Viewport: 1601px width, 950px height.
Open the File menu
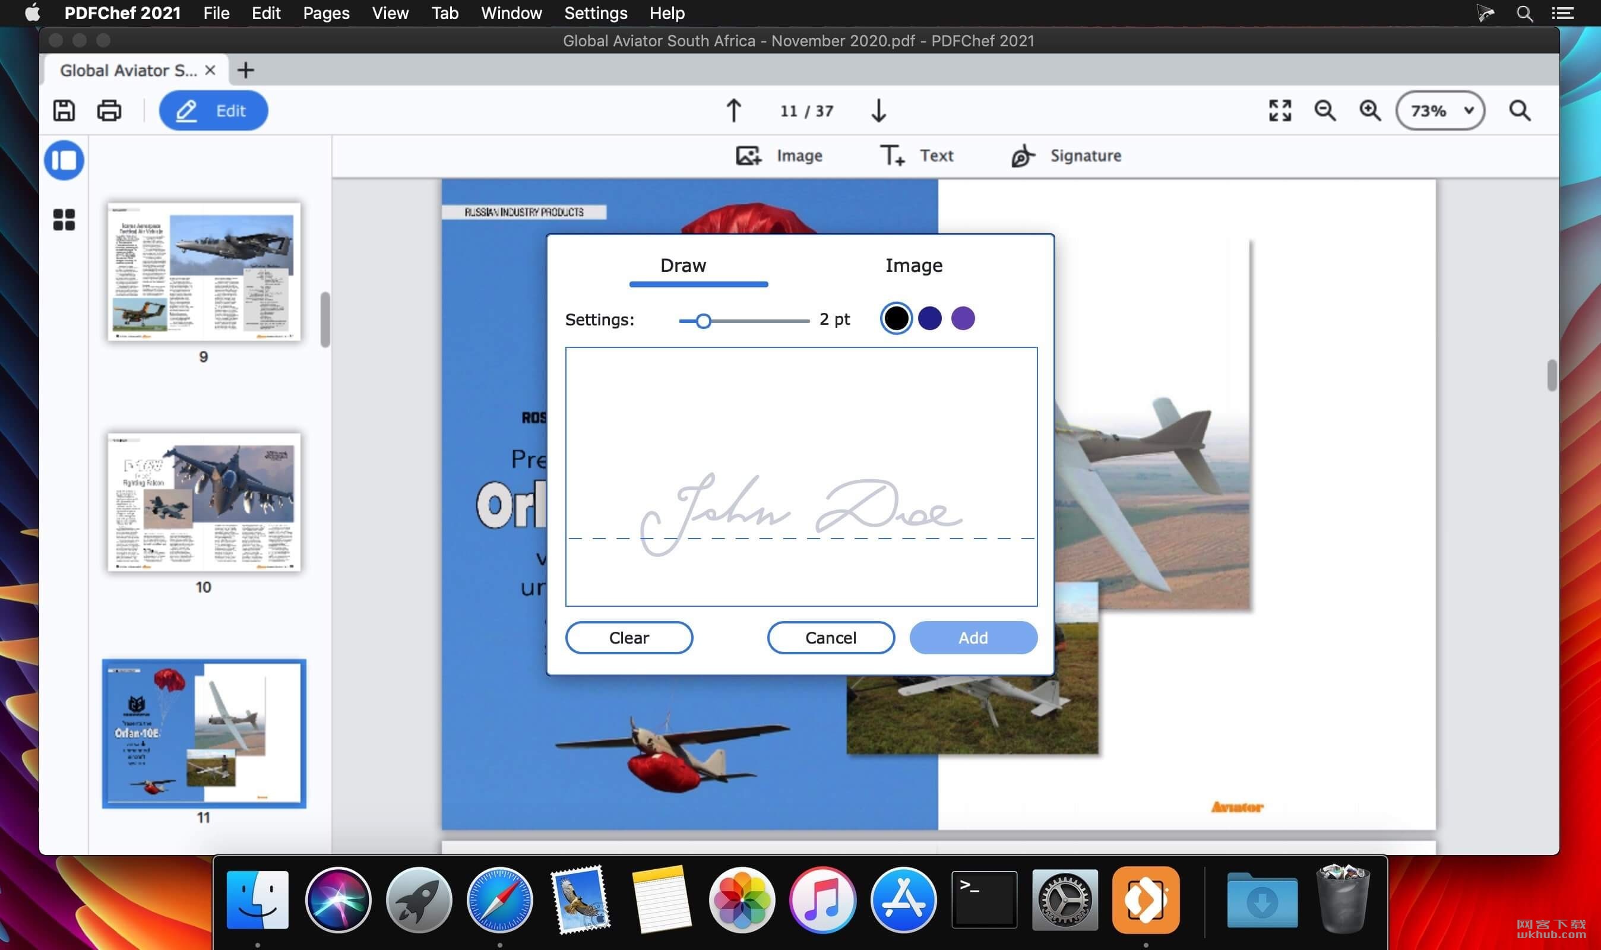[x=216, y=13]
